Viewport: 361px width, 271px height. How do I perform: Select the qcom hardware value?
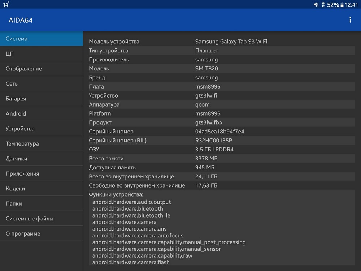tap(203, 104)
